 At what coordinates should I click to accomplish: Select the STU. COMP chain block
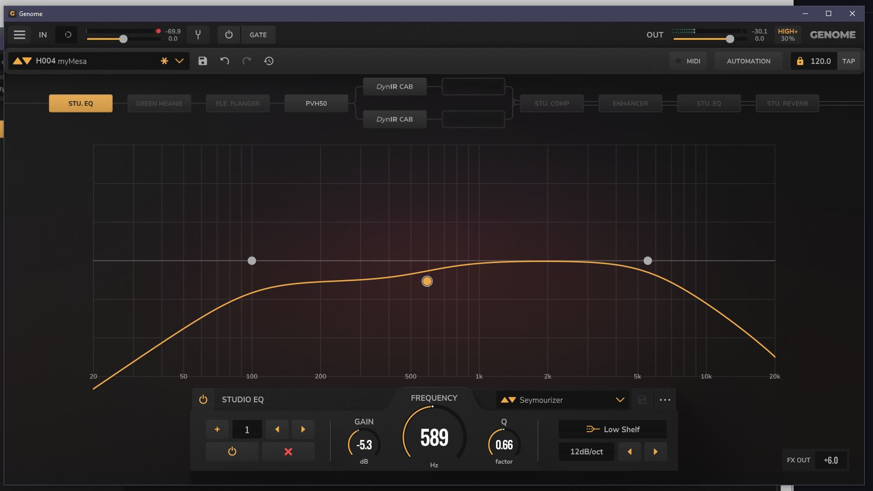point(551,103)
